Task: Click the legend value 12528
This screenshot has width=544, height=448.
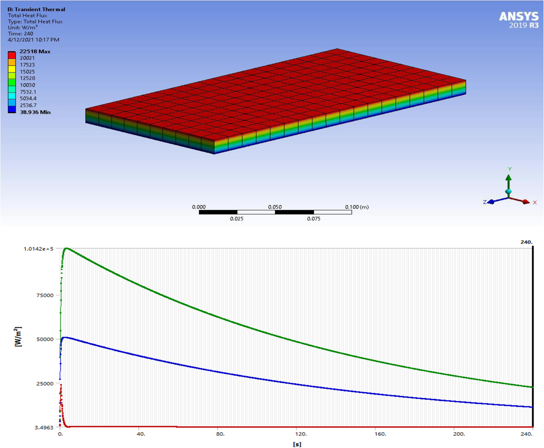Action: click(27, 78)
